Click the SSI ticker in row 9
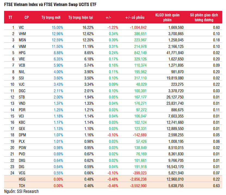 (21, 78)
